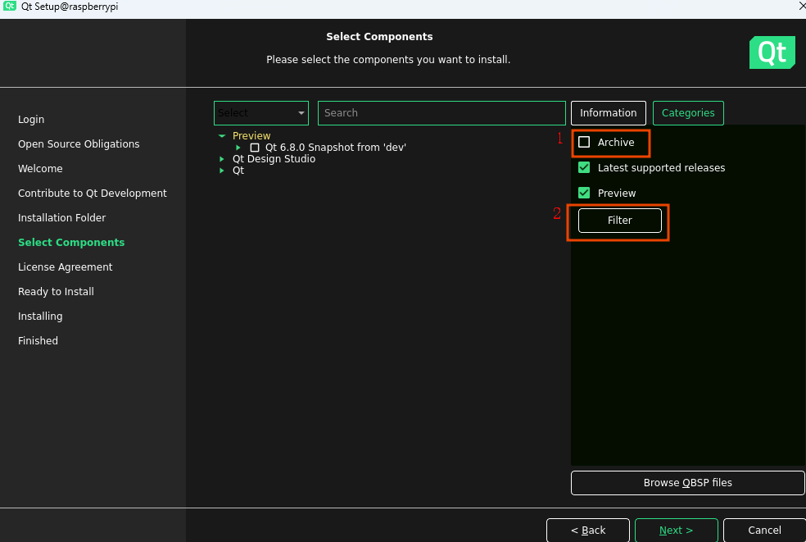The width and height of the screenshot is (806, 542).
Task: Click the Ready to Install step
Action: tap(56, 292)
